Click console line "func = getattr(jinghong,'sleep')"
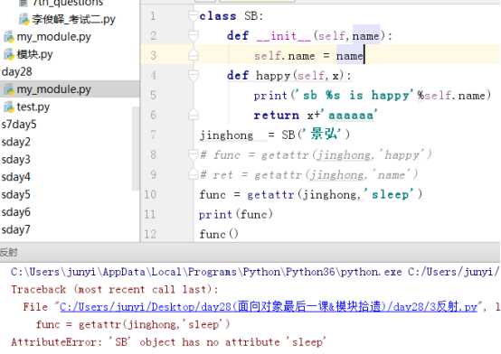Image resolution: width=501 pixels, height=354 pixels. coord(133,324)
